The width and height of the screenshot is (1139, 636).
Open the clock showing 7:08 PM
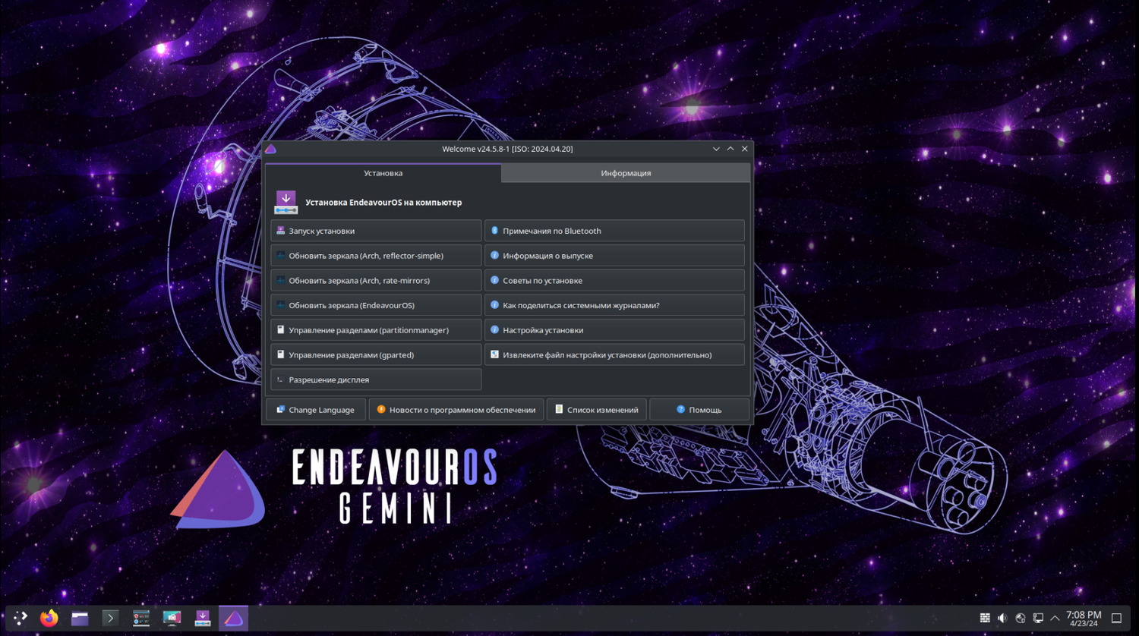pos(1084,619)
